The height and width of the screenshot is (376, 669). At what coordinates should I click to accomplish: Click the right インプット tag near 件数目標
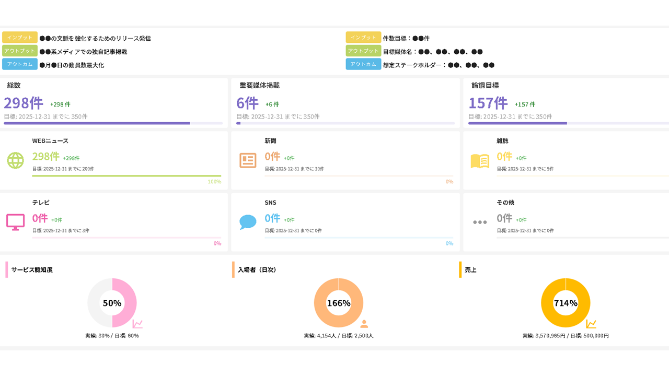pos(363,38)
